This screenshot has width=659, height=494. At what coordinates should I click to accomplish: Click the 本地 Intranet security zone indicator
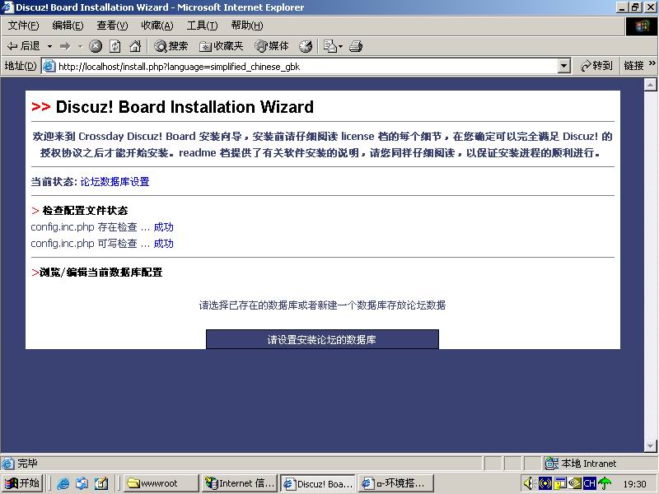click(x=581, y=464)
